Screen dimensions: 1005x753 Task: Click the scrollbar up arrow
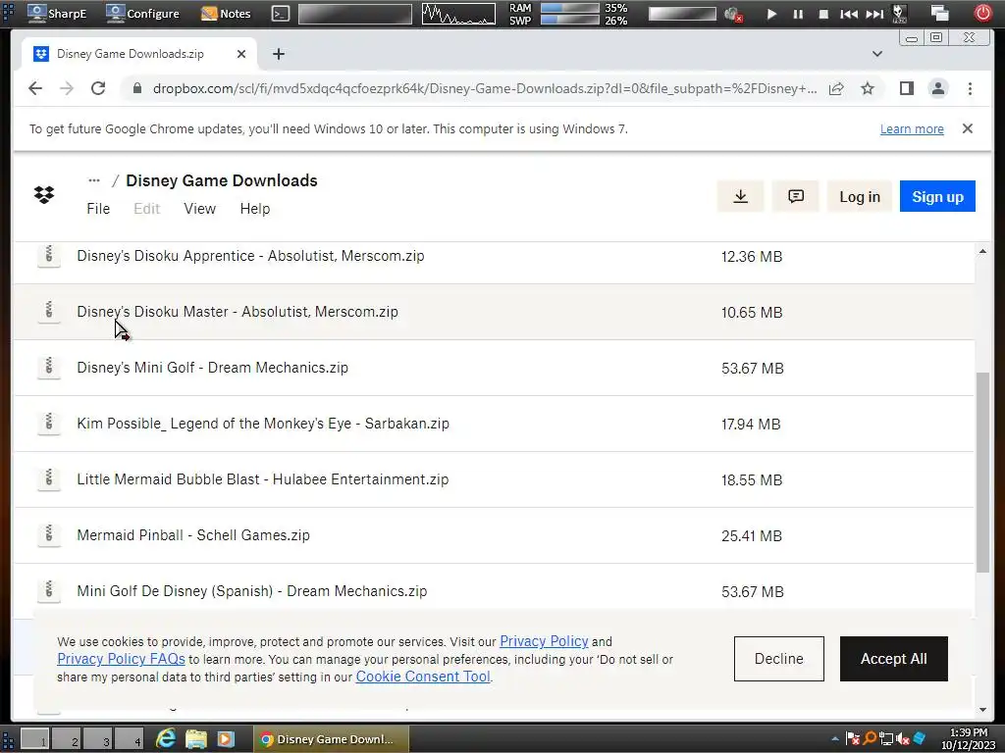(982, 252)
